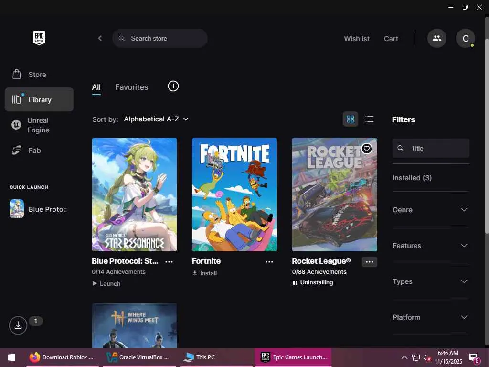Viewport: 489px width, 367px height.
Task: Open the Where Winds Meet cover
Action: 134,325
